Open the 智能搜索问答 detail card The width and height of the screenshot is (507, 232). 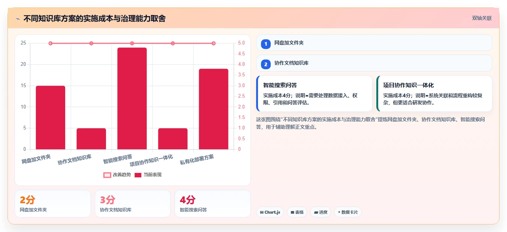coord(314,94)
